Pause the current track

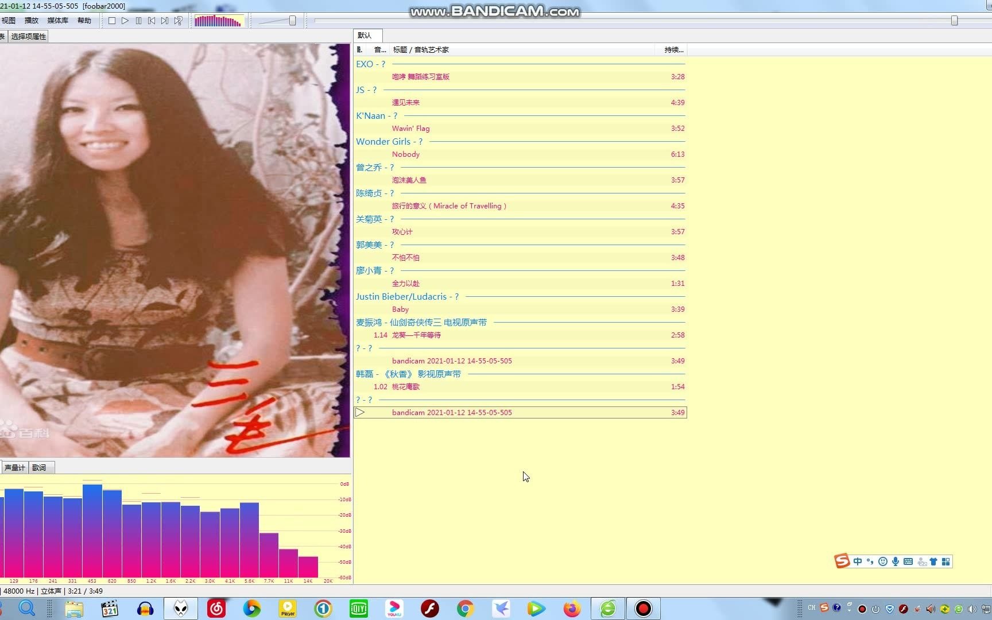point(138,21)
